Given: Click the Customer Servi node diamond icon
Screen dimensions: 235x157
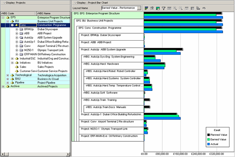Looking at the screenshot, I should [17, 71].
